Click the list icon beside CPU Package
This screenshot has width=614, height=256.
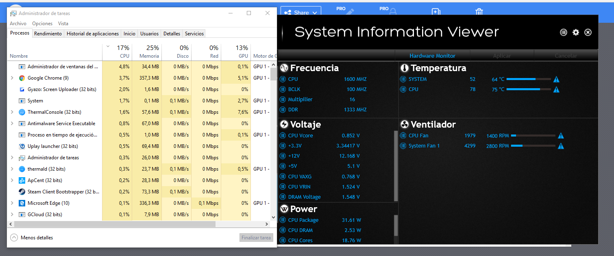(283, 220)
